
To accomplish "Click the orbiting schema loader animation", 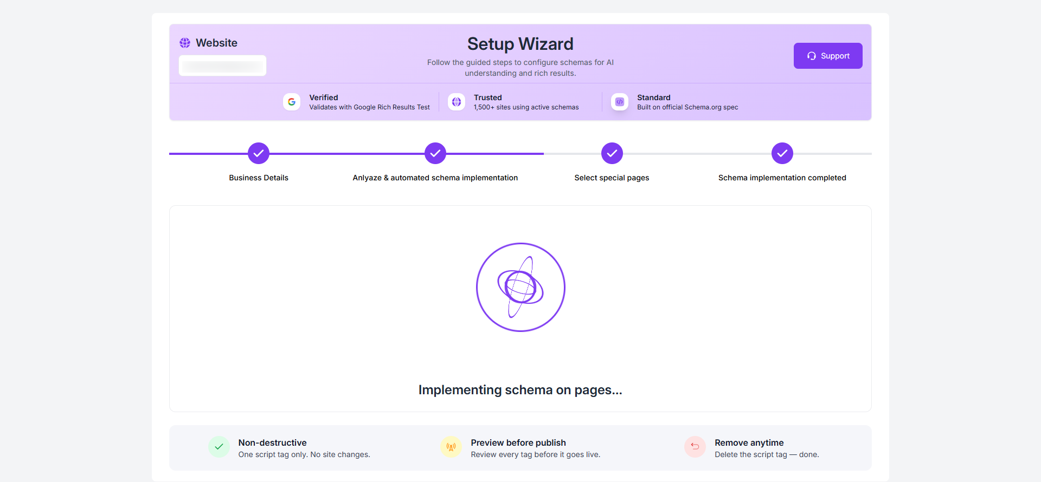I will tap(520, 287).
